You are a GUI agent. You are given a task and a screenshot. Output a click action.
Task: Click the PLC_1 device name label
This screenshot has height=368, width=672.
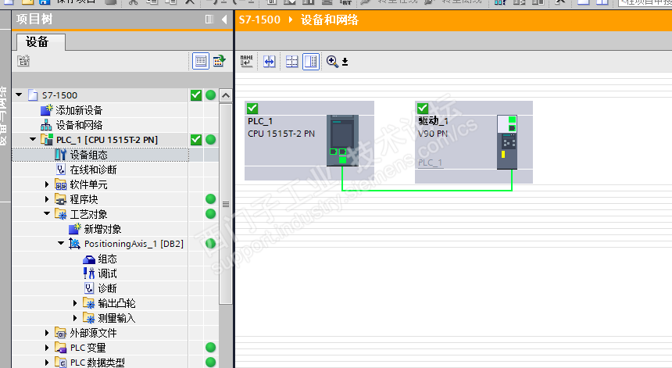click(260, 121)
